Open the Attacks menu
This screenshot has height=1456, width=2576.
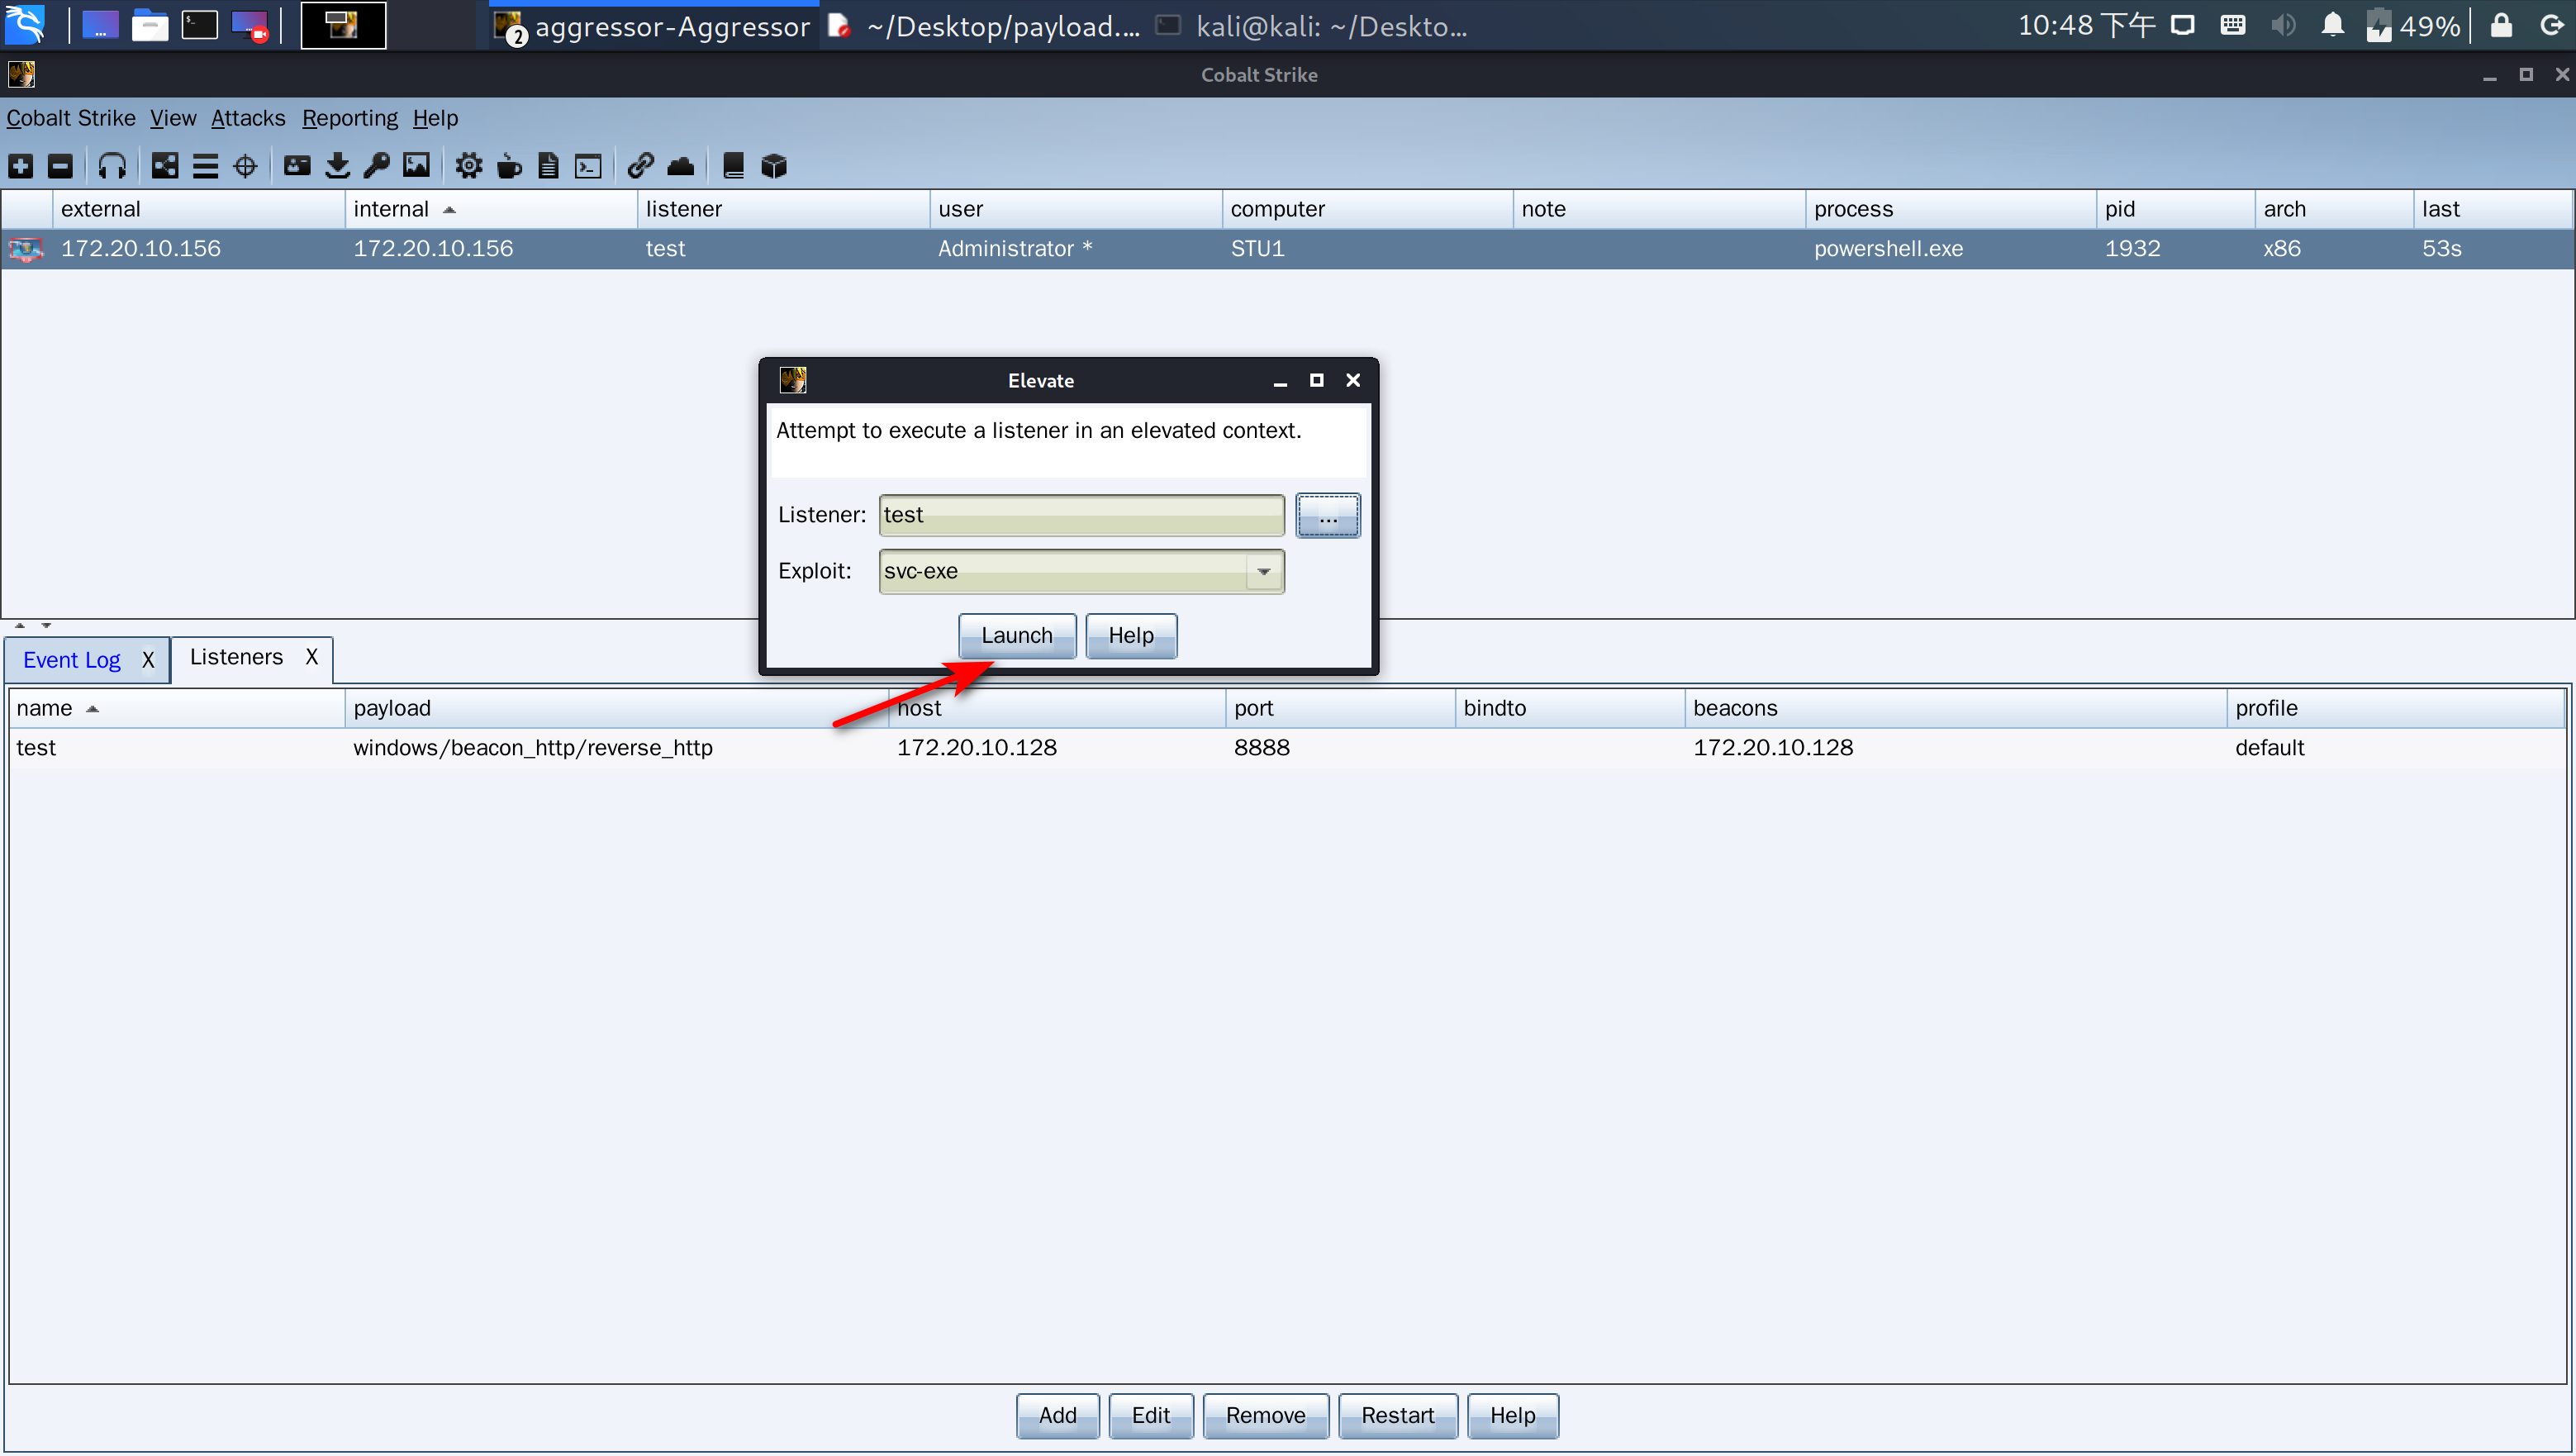[x=248, y=118]
